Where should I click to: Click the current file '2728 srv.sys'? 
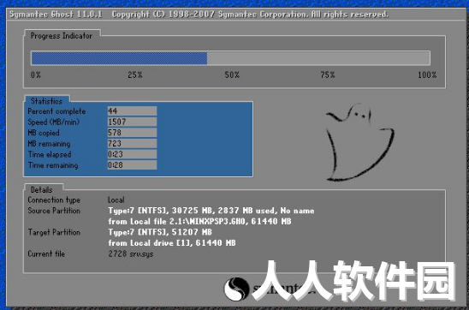click(x=131, y=254)
